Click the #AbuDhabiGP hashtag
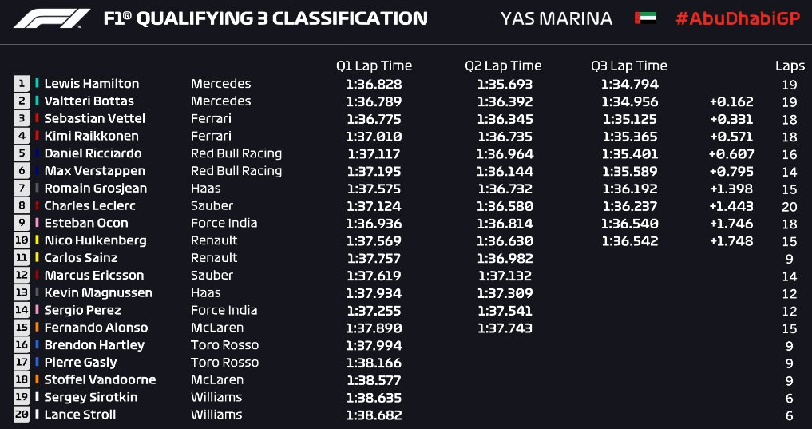 (x=738, y=18)
